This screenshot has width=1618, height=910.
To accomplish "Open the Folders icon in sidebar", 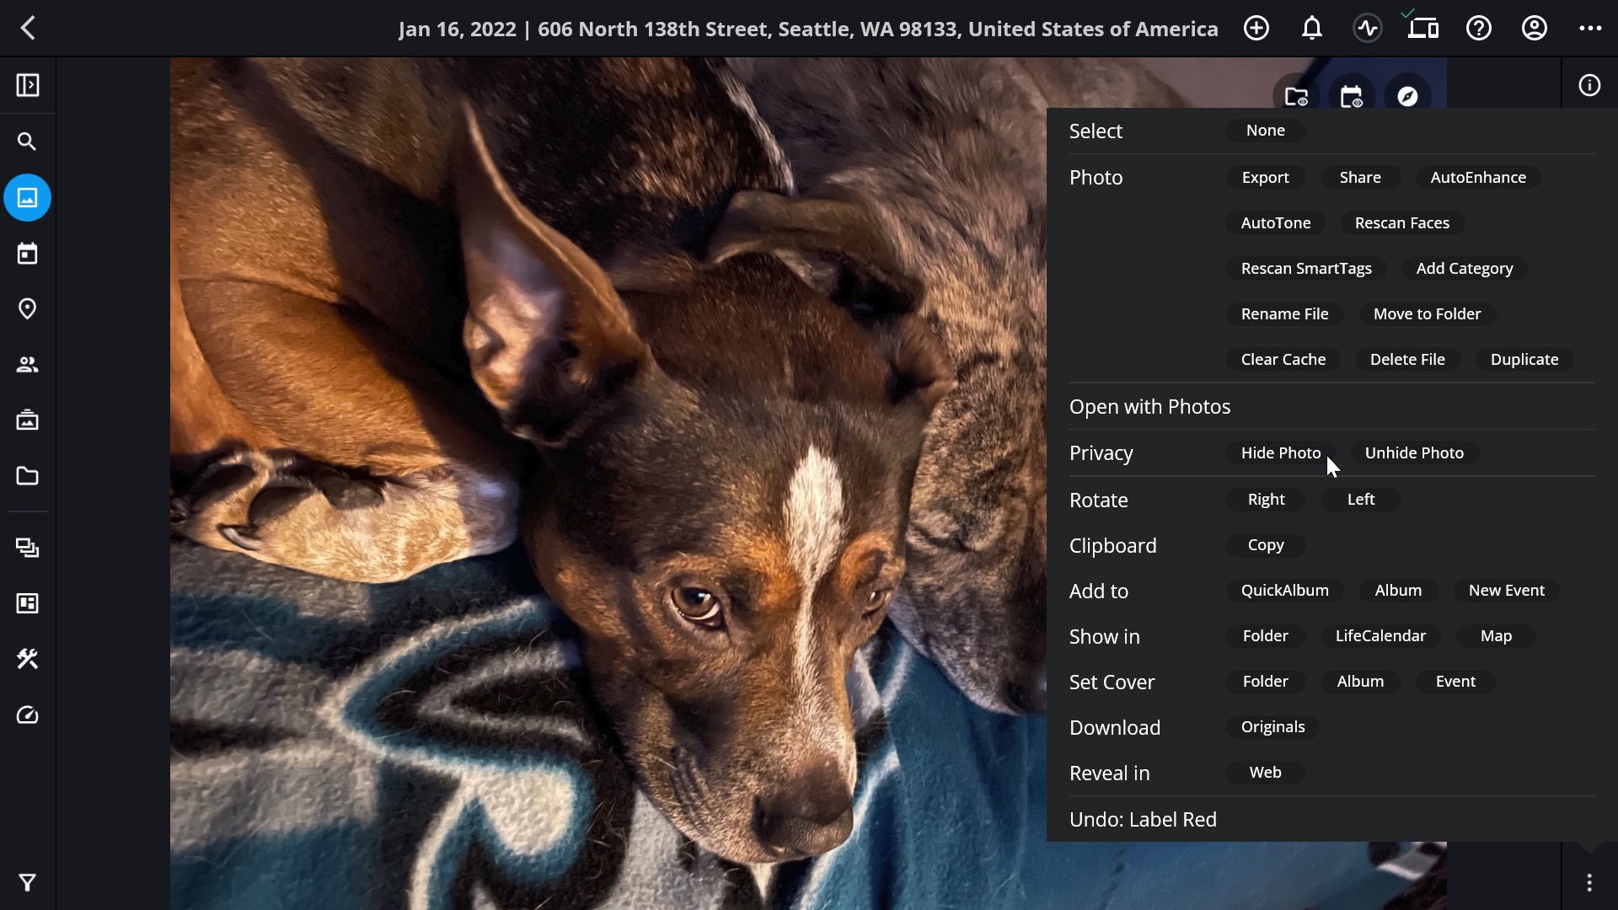I will pos(28,476).
